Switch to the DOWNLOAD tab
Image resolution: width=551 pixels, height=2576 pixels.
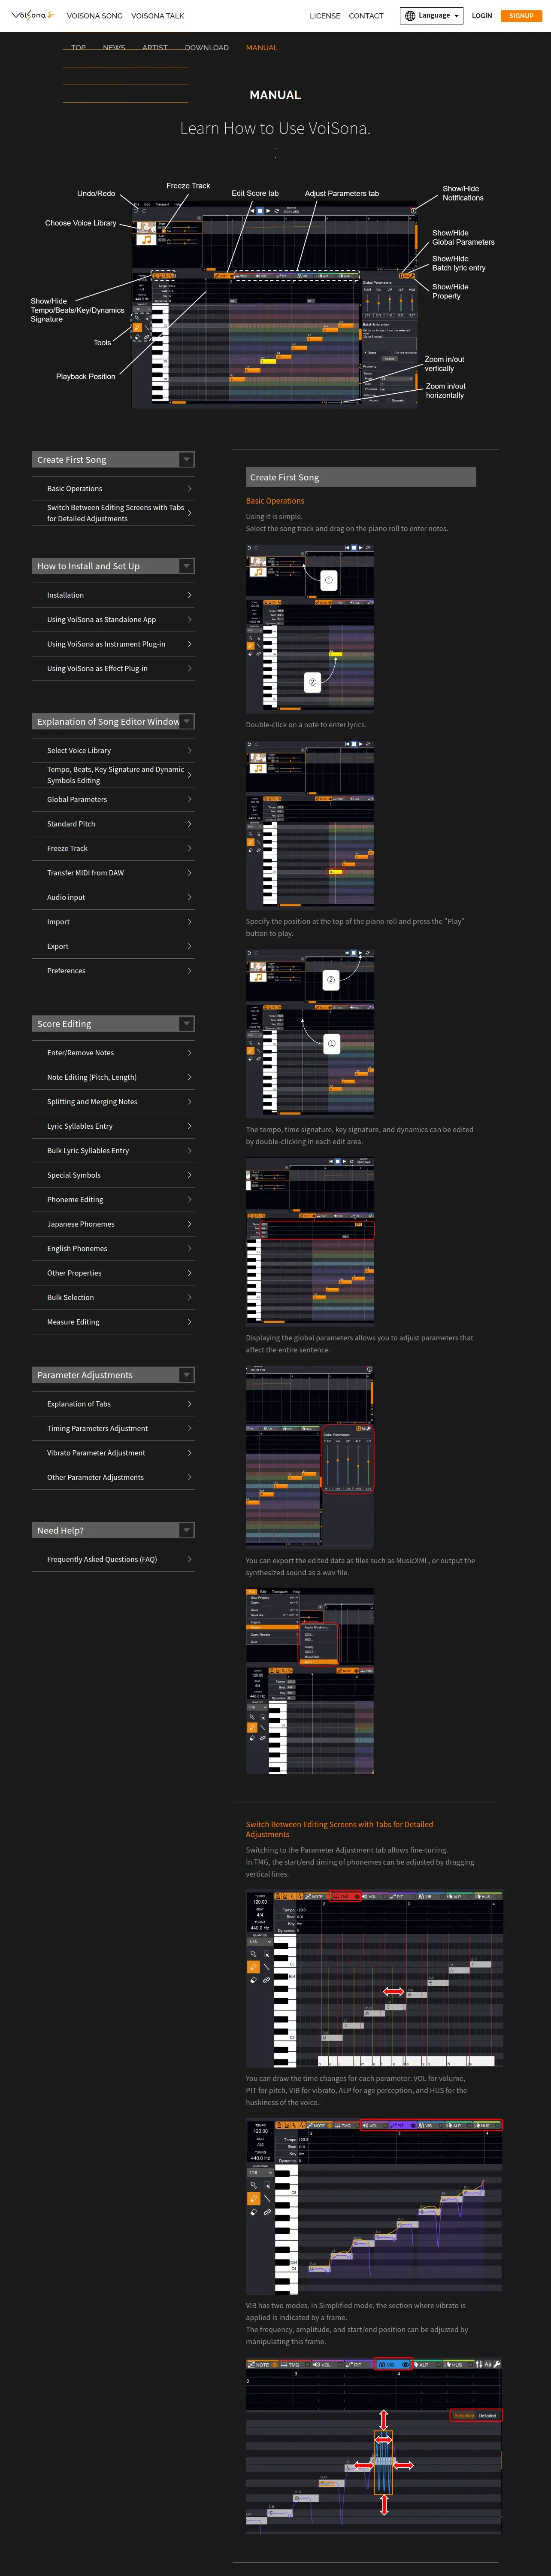pyautogui.click(x=206, y=48)
